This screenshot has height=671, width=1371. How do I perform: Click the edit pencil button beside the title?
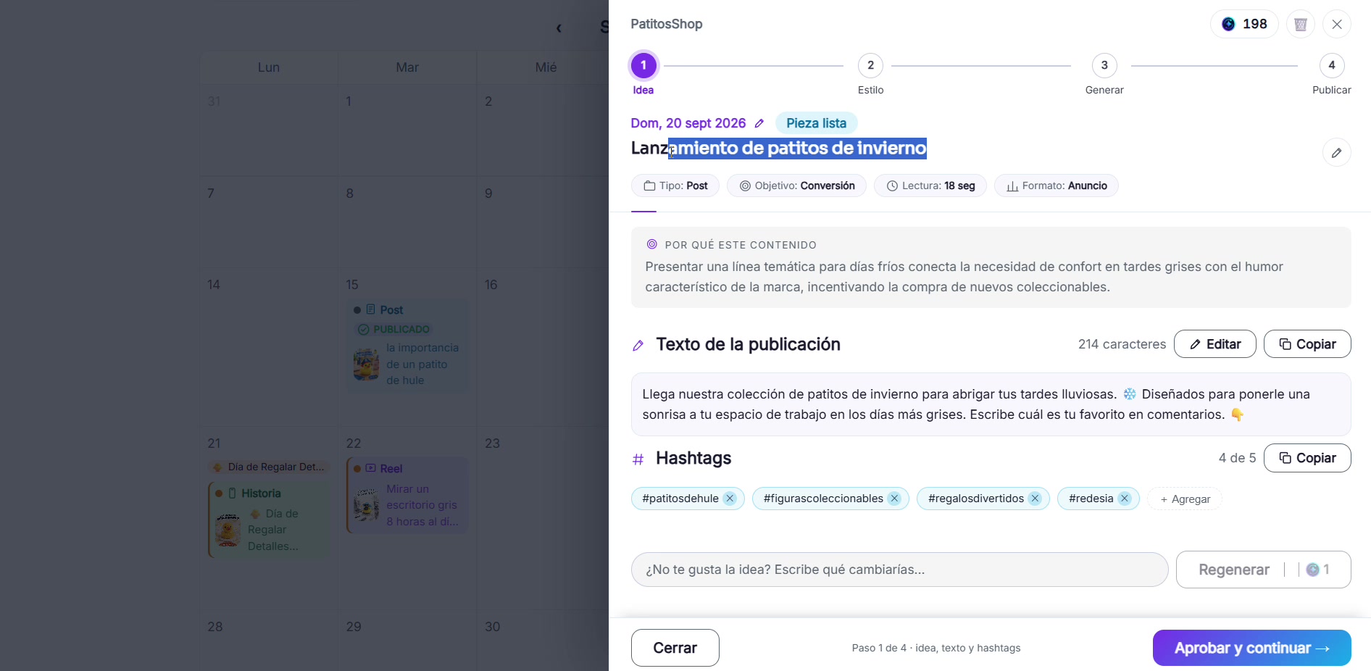pyautogui.click(x=1337, y=152)
